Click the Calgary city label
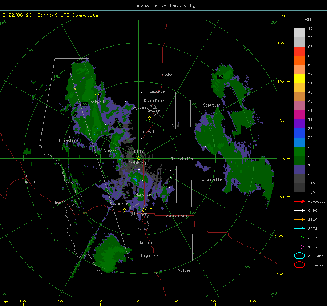Screen dimensions: 327x306 (x=142, y=214)
